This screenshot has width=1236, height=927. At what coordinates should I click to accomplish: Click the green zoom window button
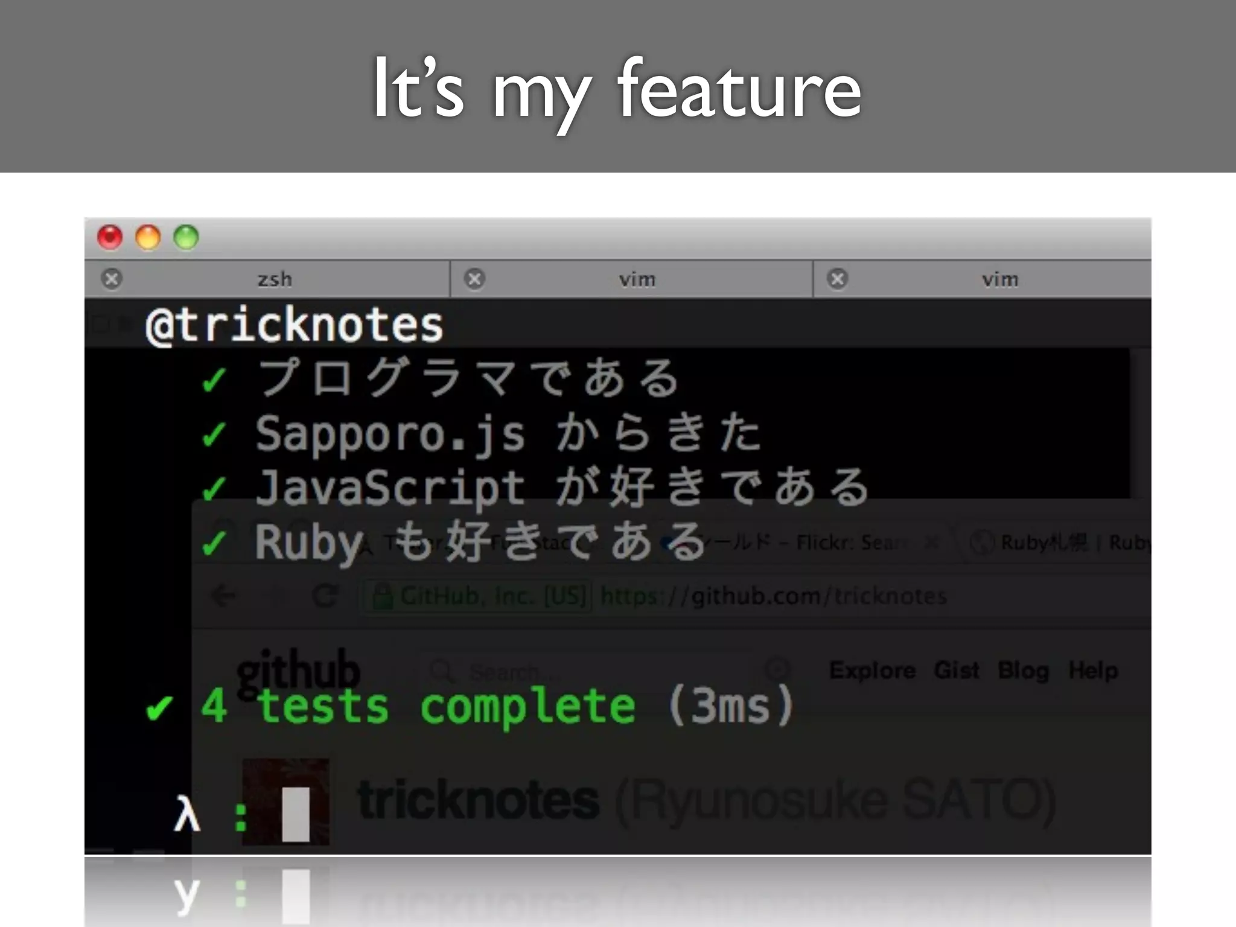186,237
